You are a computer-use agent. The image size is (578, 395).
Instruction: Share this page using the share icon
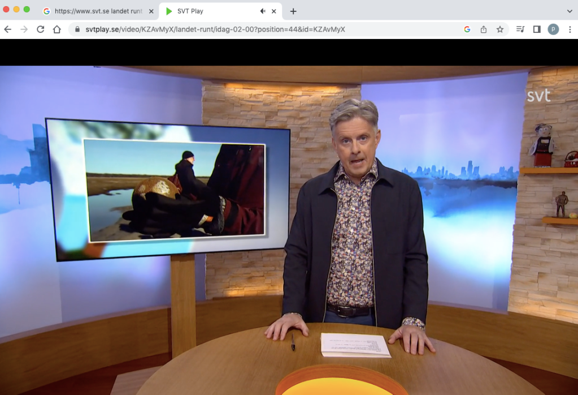[484, 29]
